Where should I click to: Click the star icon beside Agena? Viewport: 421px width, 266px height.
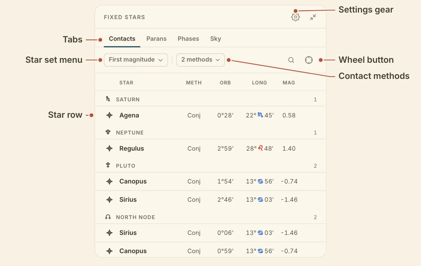point(109,115)
